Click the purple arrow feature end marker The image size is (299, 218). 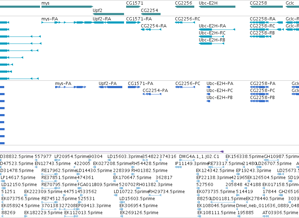222,152
